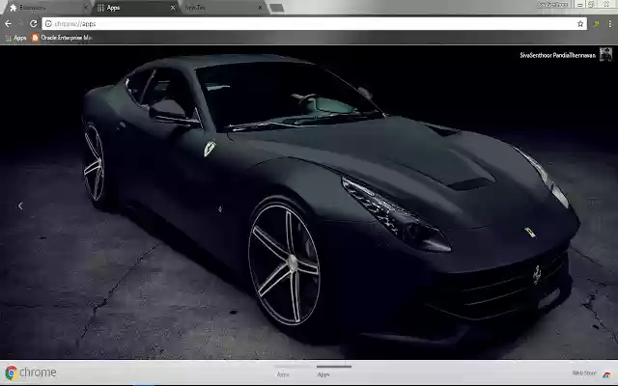Open the signed-in user's profile name
The image size is (618, 386).
pyautogui.click(x=557, y=56)
